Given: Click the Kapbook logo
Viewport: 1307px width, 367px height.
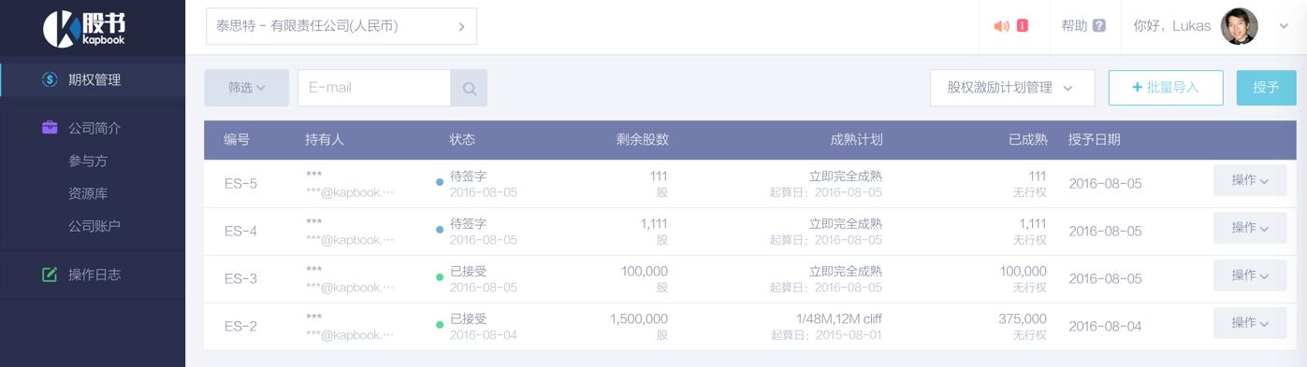Looking at the screenshot, I should point(84,28).
